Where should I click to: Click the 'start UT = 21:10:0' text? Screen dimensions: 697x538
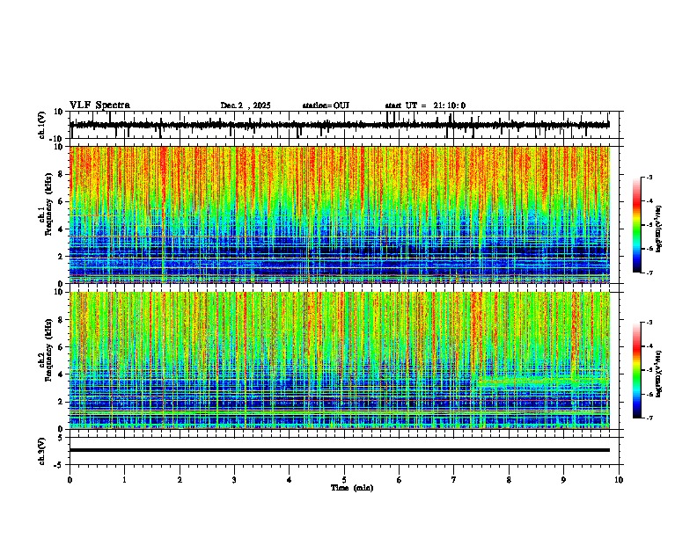click(425, 105)
